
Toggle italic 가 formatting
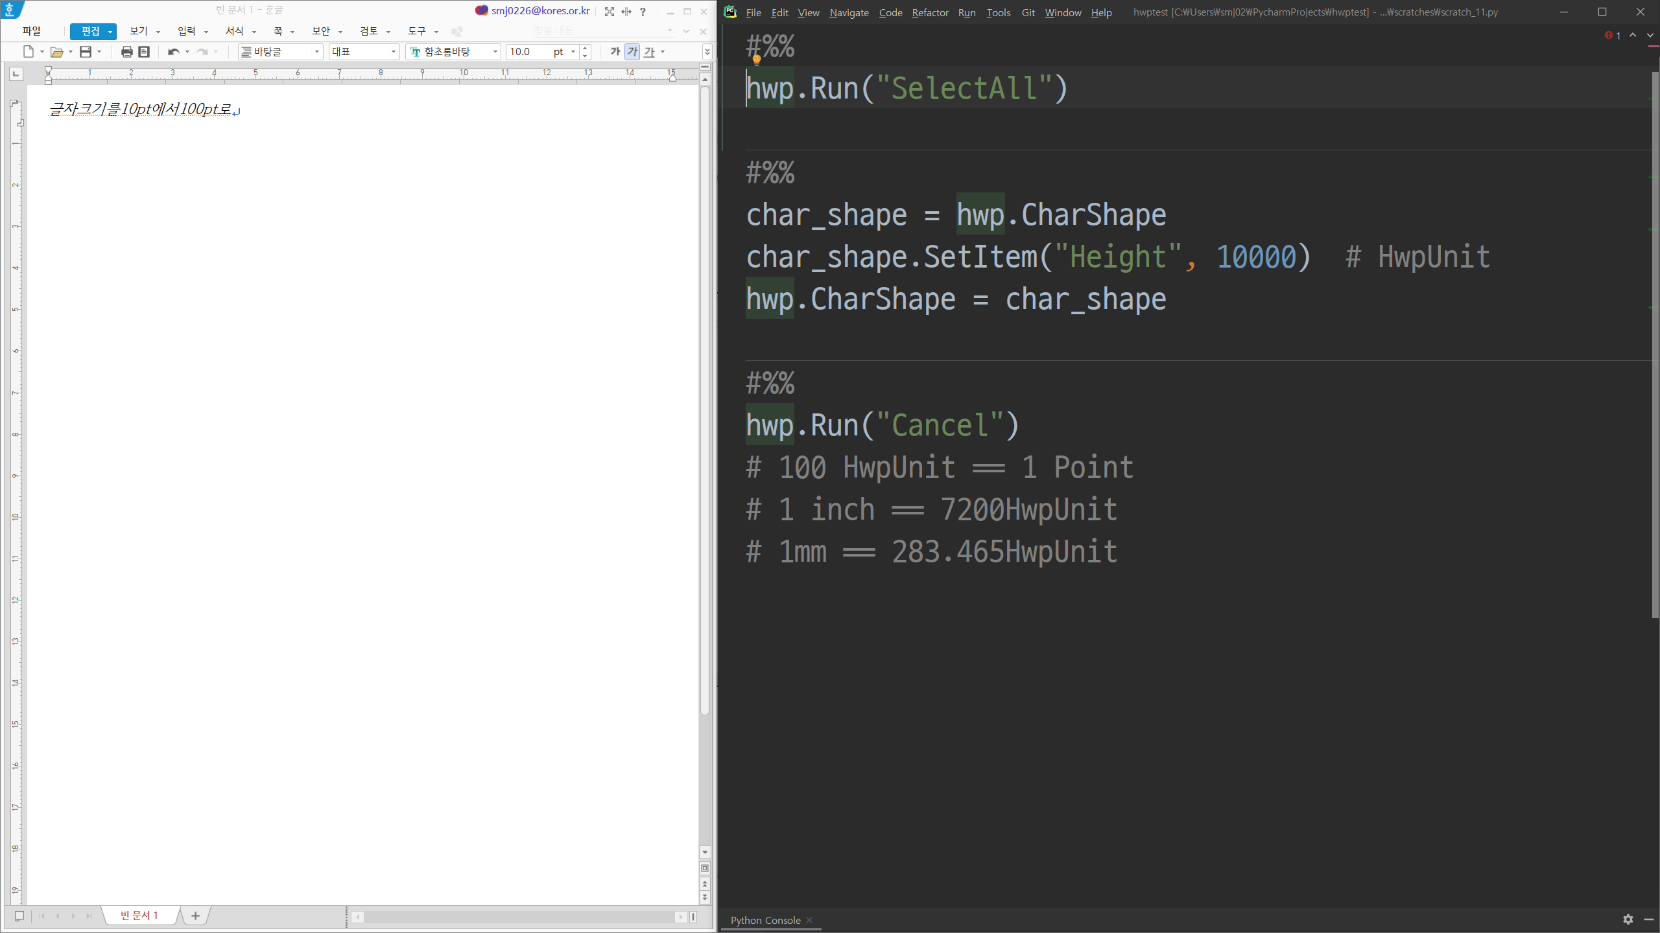click(x=632, y=52)
